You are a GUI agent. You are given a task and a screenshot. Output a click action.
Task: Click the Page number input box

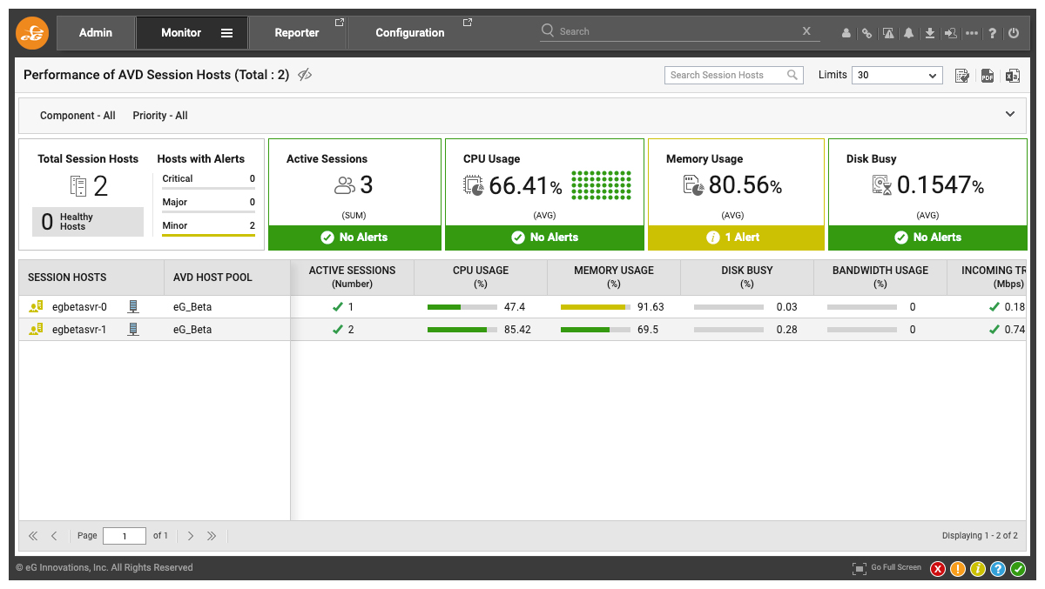[125, 536]
